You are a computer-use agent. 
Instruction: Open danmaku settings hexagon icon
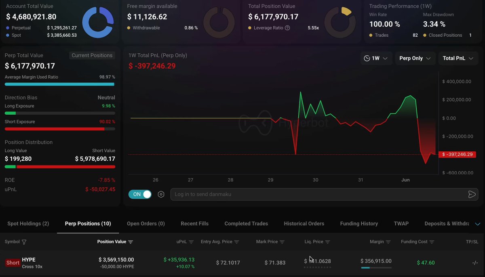click(161, 194)
